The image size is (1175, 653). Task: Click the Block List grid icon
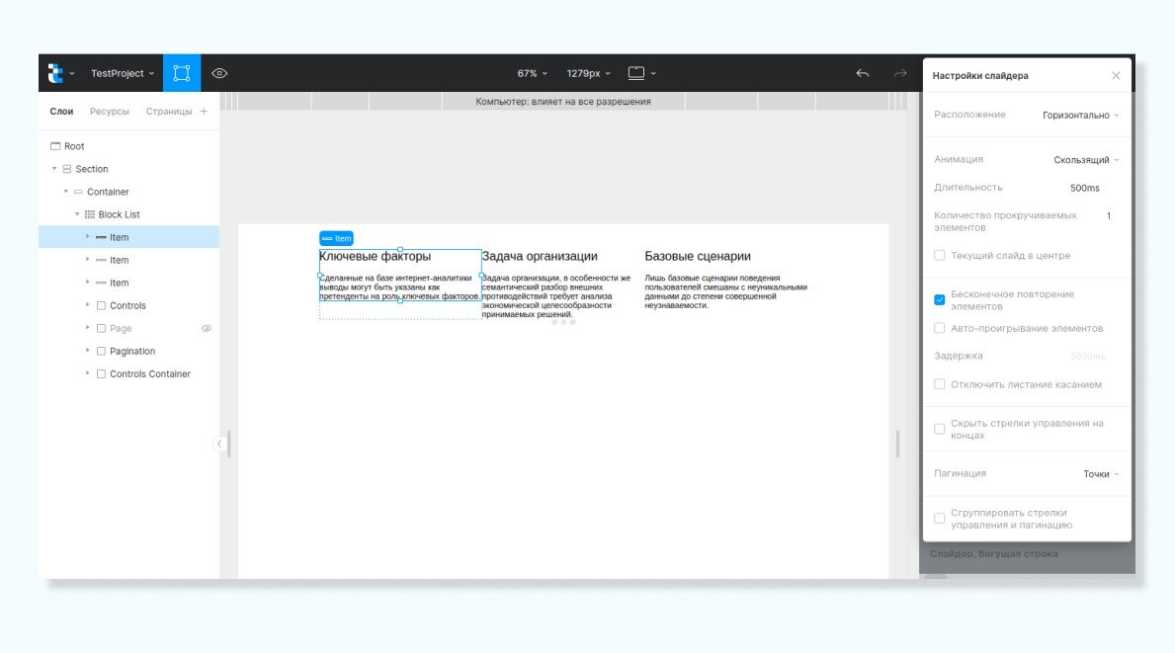point(90,215)
